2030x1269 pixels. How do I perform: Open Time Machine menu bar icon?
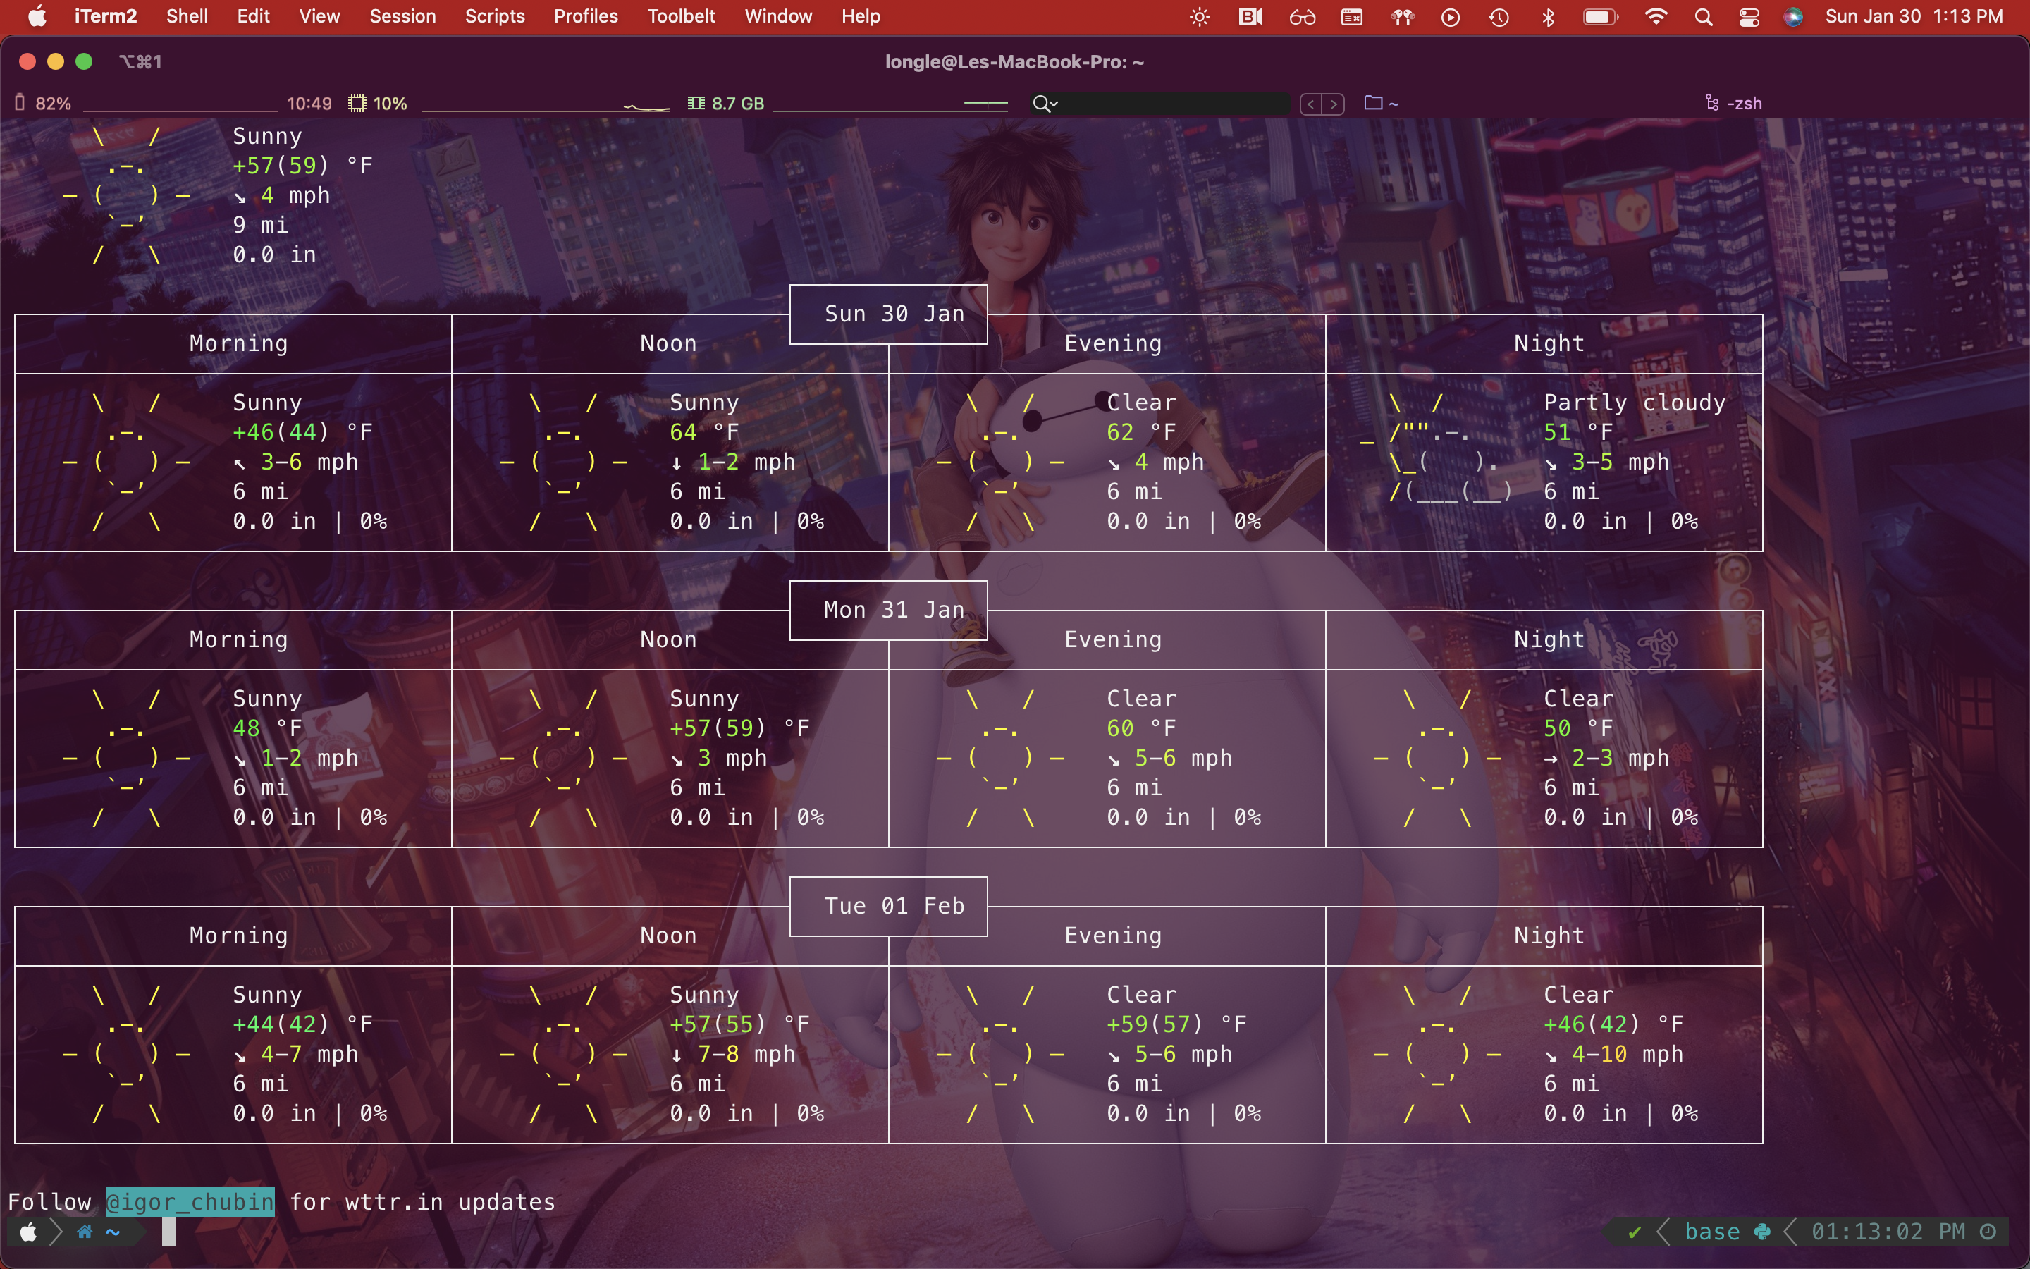[1499, 17]
